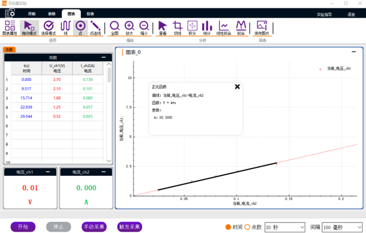Select the time cell 29.544
366x233 pixels.
click(27, 116)
